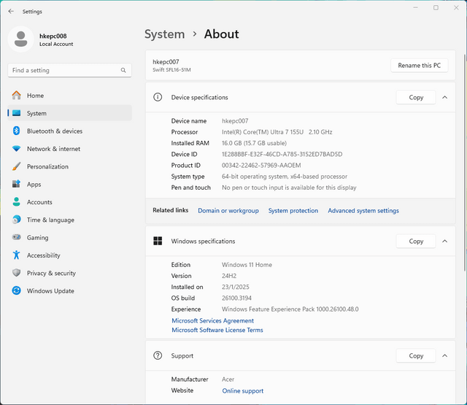Screen dimensions: 467x405
Task: Click the Swift SFL16-51M model text
Action: tap(171, 69)
